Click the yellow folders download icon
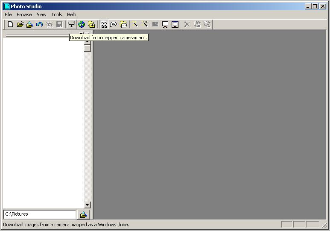 pyautogui.click(x=91, y=24)
